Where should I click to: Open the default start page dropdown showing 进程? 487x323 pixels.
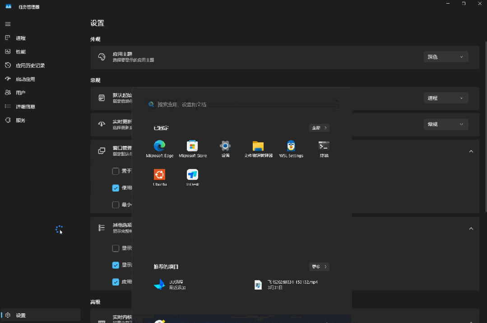click(445, 98)
